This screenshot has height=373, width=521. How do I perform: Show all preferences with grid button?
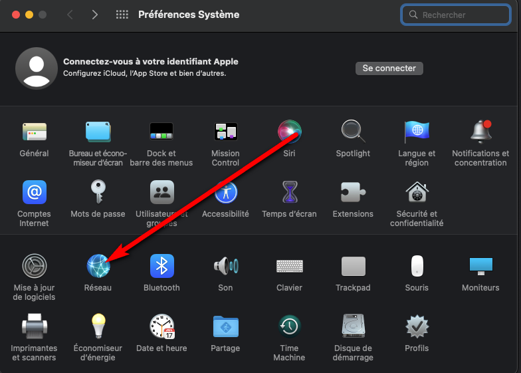(x=122, y=15)
